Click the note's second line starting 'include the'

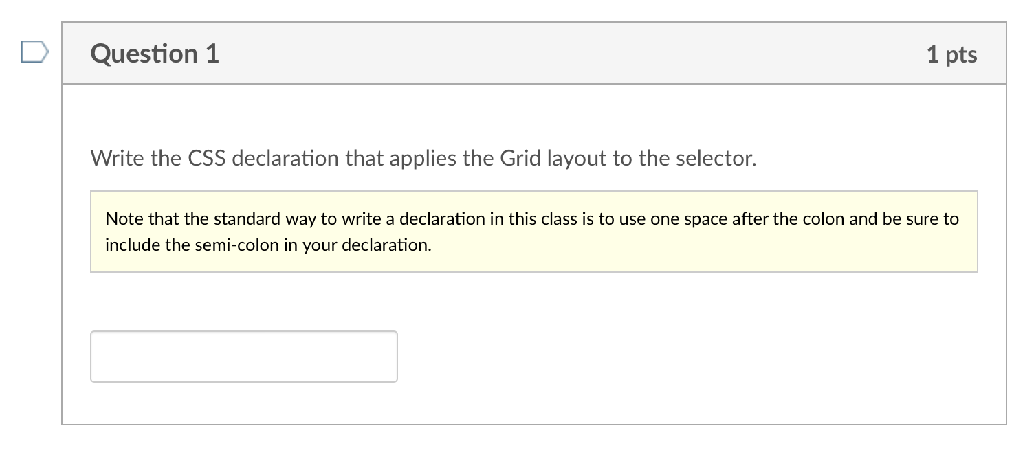click(x=268, y=245)
